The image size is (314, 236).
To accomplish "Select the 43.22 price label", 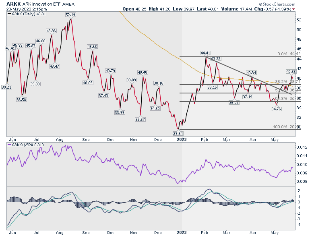I will 216,59.
